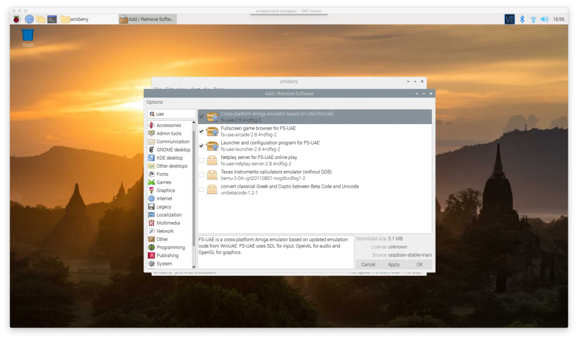This screenshot has width=578, height=340.
Task: Select the Netplay server for FS-UAE row
Action: [x=315, y=160]
